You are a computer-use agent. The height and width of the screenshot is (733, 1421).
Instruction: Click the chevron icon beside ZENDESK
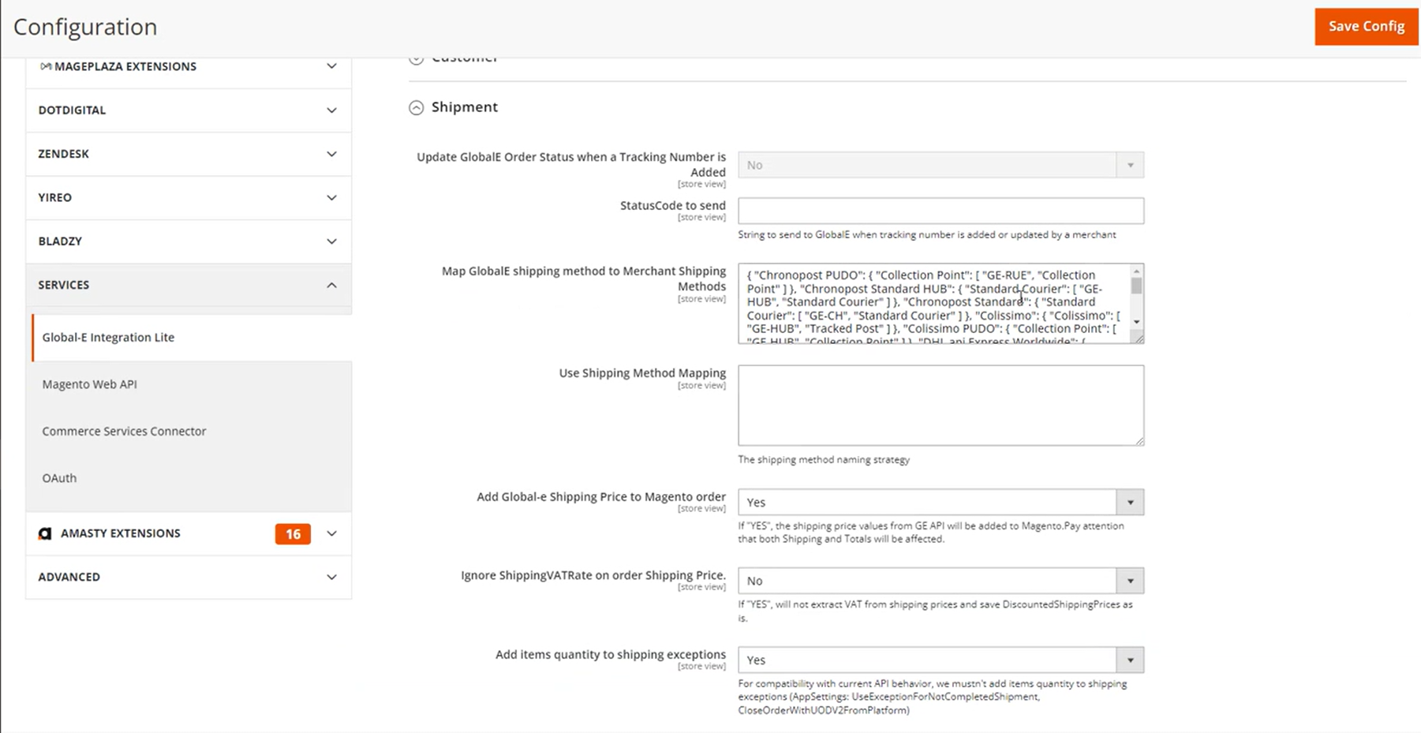tap(331, 154)
